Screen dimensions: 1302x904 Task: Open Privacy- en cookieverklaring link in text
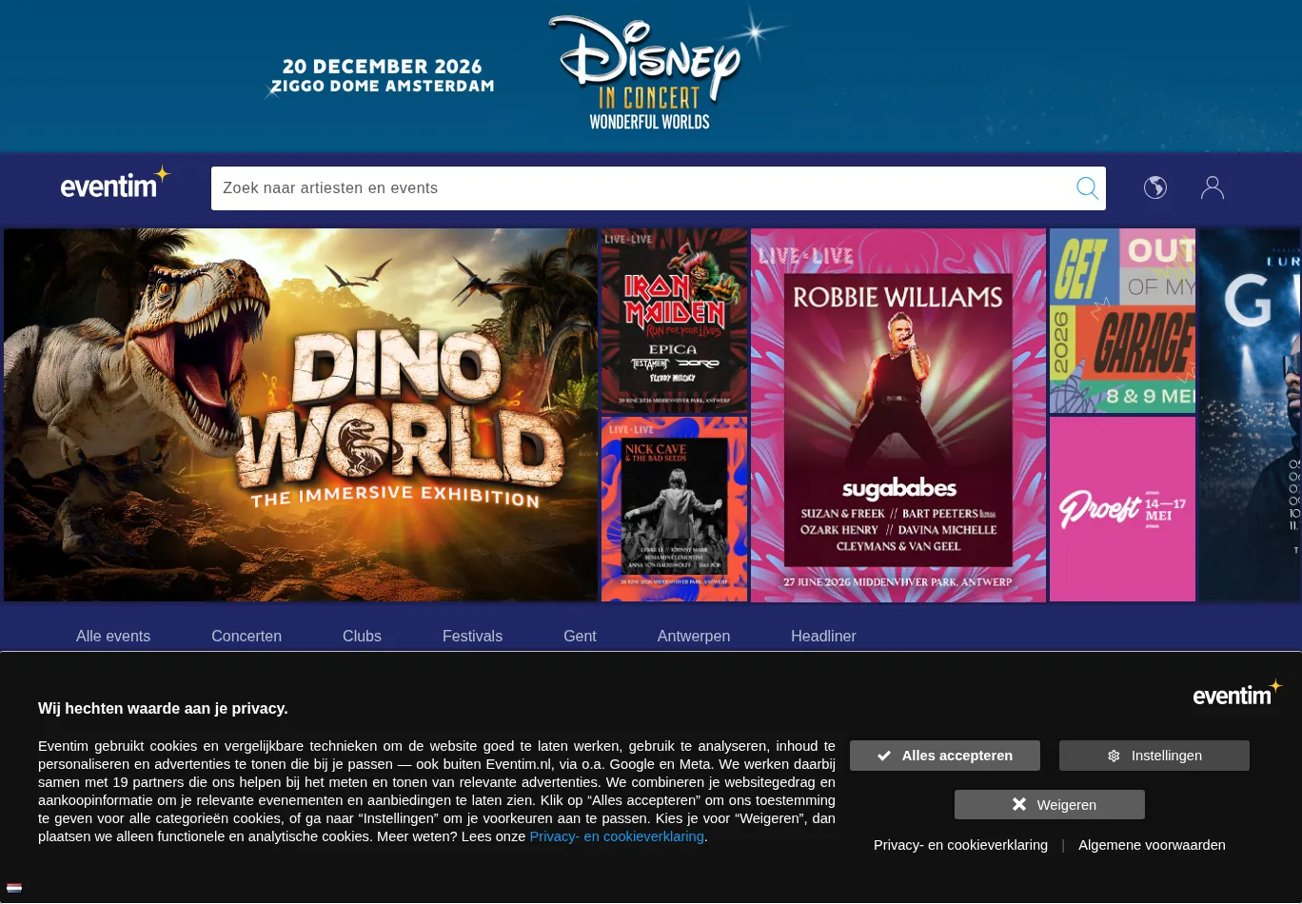pyautogui.click(x=616, y=836)
